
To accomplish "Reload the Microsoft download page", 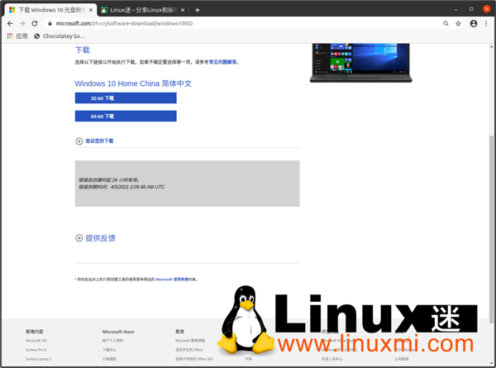I will [35, 23].
